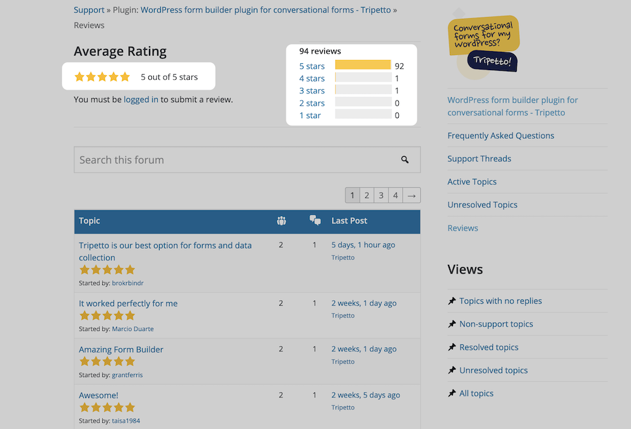The image size is (631, 429).
Task: Click star rating under Awesome! review
Action: (x=107, y=408)
